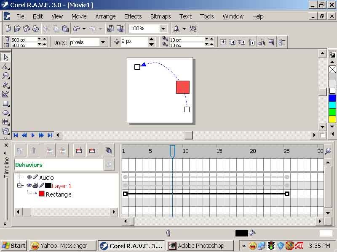Select the Freehand drawing tool
Image resolution: width=337 pixels, height=252 pixels.
5,85
